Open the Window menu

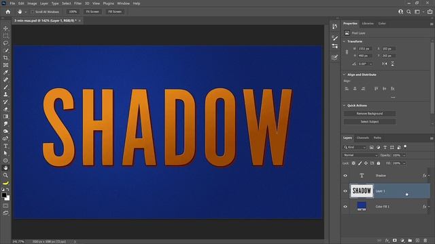[123, 3]
